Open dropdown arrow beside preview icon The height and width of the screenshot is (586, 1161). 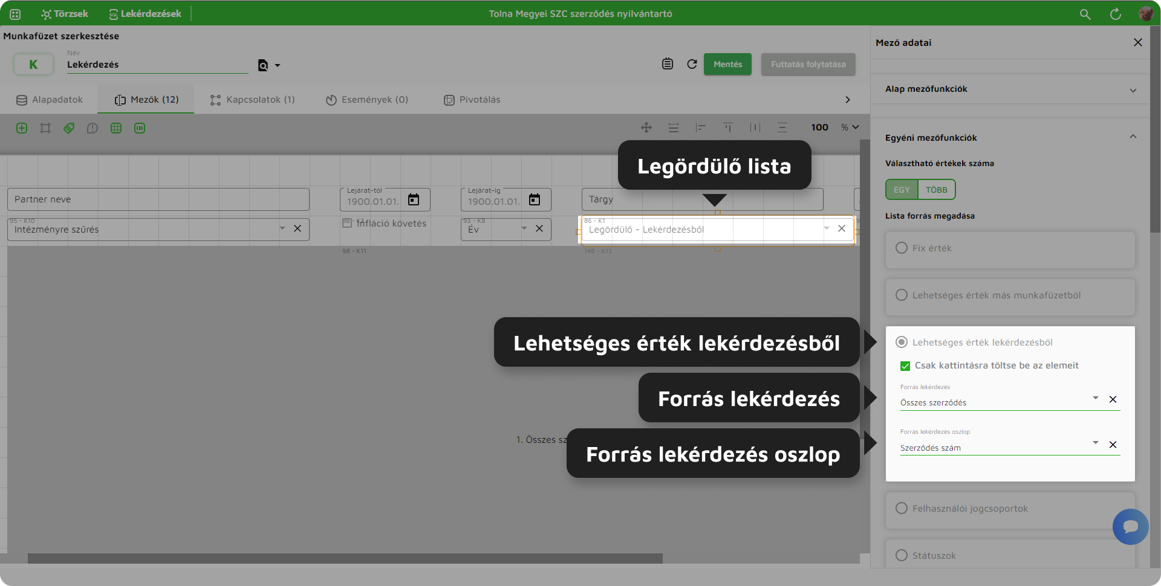click(278, 65)
